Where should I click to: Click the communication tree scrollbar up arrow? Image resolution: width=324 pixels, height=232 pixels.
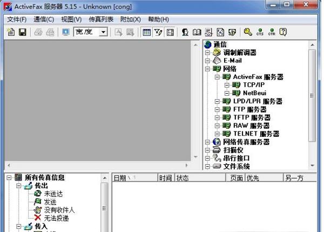(312, 45)
